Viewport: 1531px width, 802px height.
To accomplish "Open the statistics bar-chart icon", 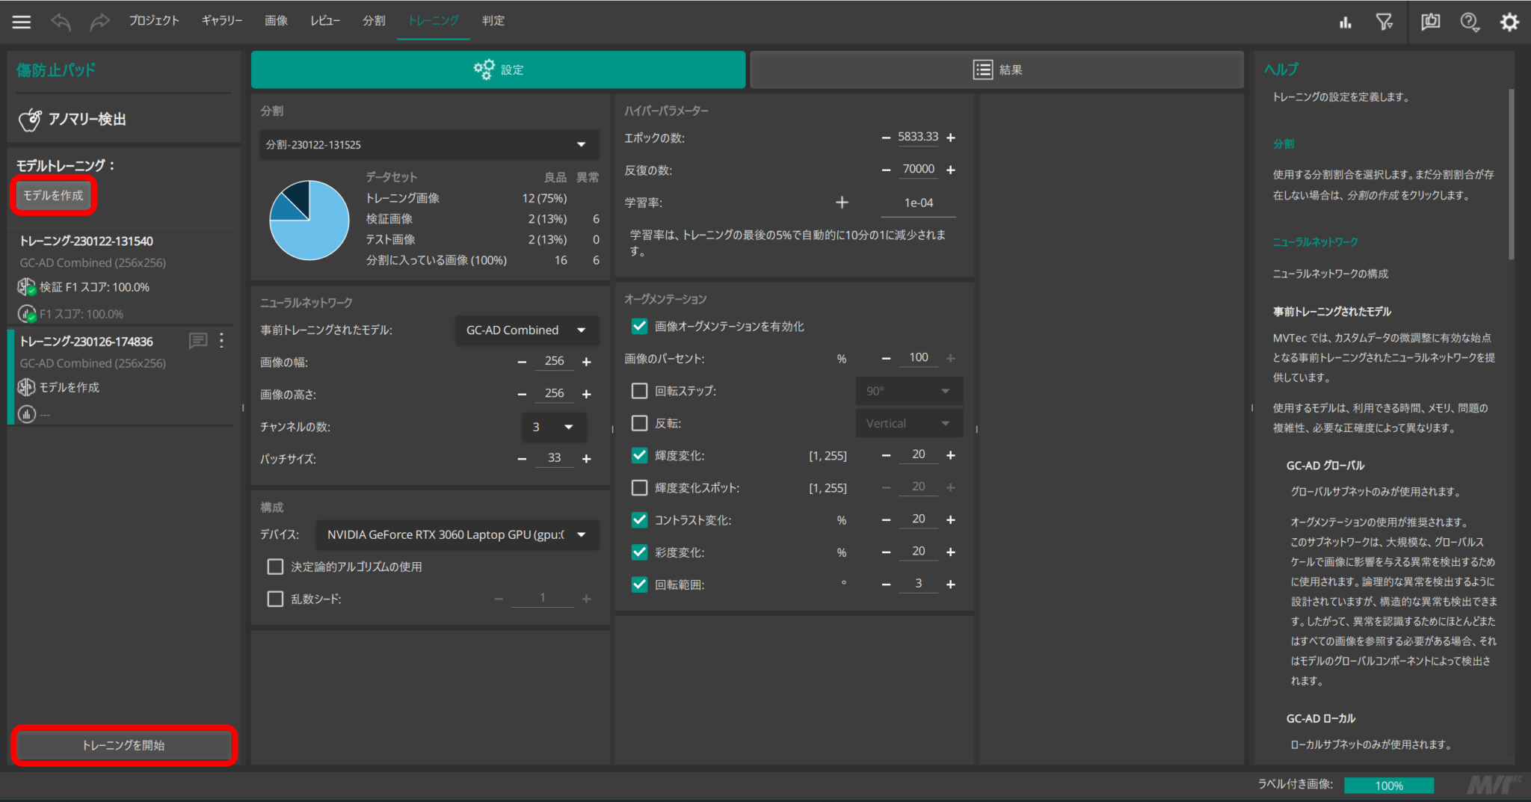I will coord(1346,22).
